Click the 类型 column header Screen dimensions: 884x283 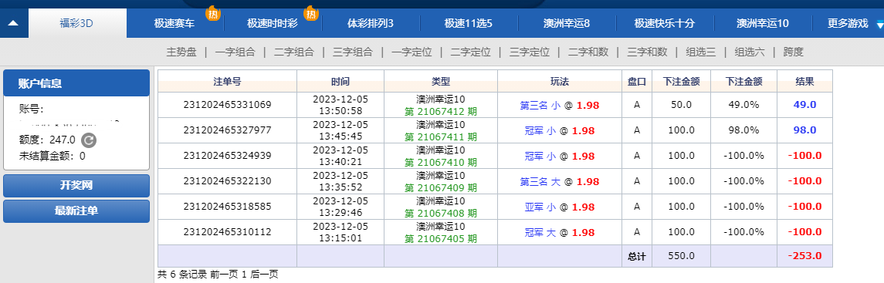pos(441,82)
